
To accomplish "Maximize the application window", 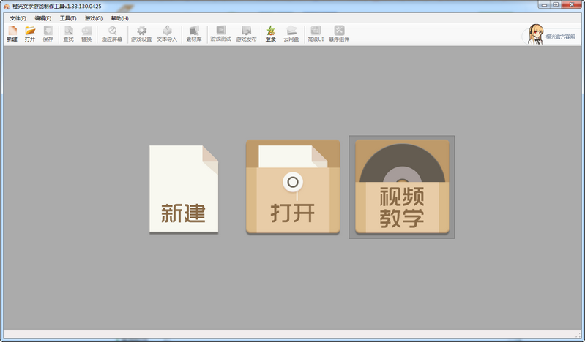I will [556, 5].
